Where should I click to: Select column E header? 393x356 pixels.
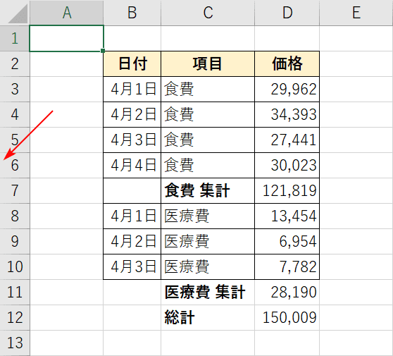pos(356,13)
